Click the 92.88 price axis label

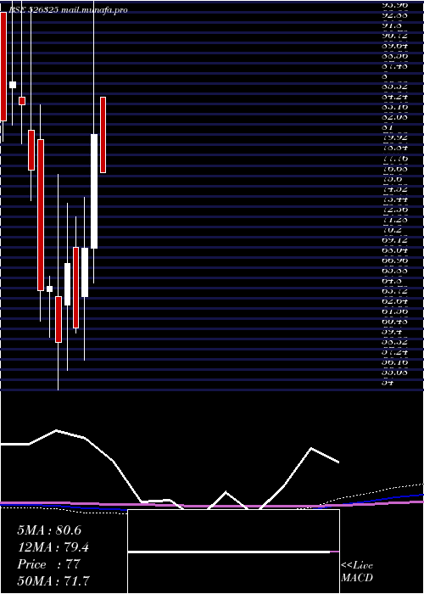click(395, 15)
